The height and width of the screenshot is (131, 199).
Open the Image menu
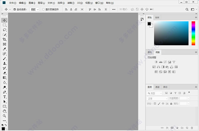(x=32, y=3)
